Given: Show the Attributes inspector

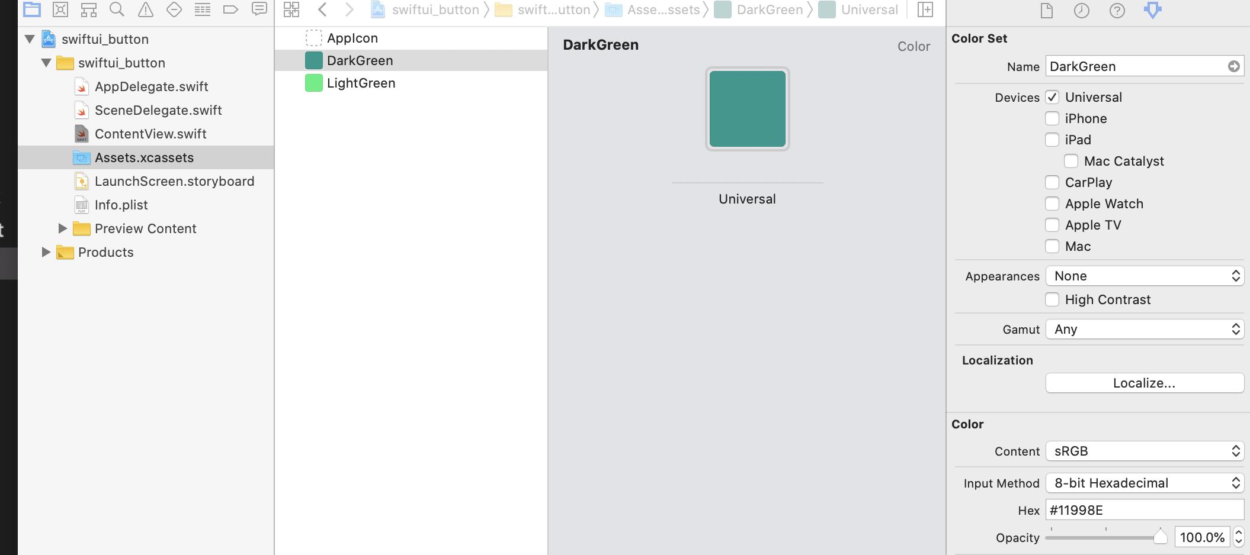Looking at the screenshot, I should (x=1153, y=11).
